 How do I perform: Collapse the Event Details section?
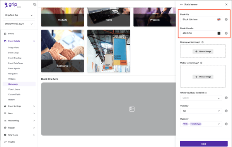pyautogui.click(x=34, y=41)
